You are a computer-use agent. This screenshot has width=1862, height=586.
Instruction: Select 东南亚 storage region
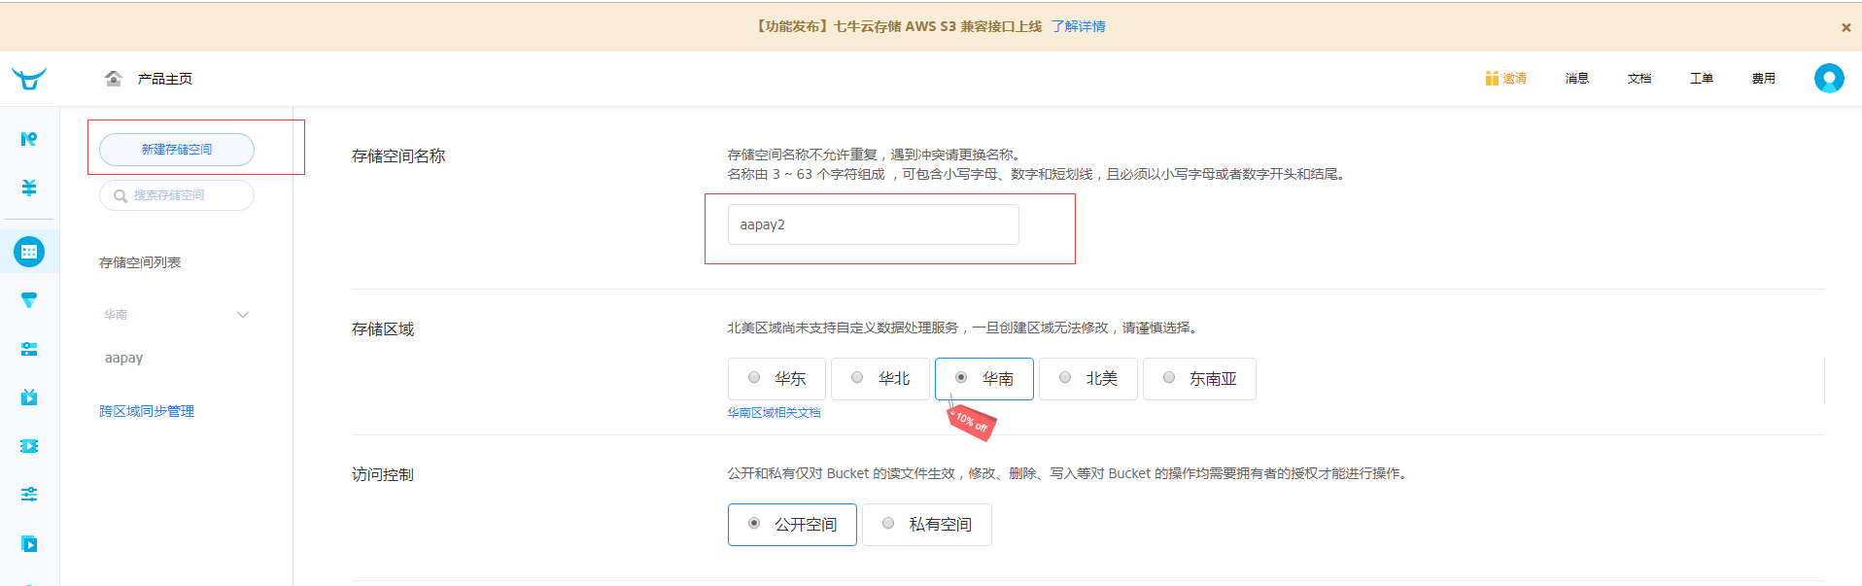pyautogui.click(x=1199, y=379)
